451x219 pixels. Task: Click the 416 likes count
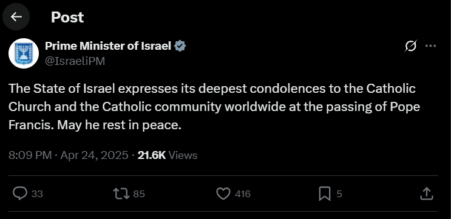click(242, 194)
